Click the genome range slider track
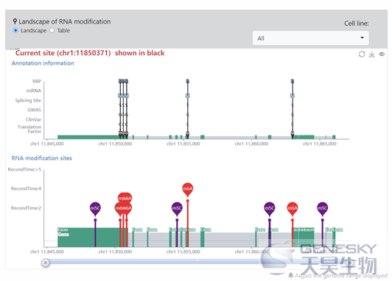The height and width of the screenshot is (281, 392). click(197, 262)
